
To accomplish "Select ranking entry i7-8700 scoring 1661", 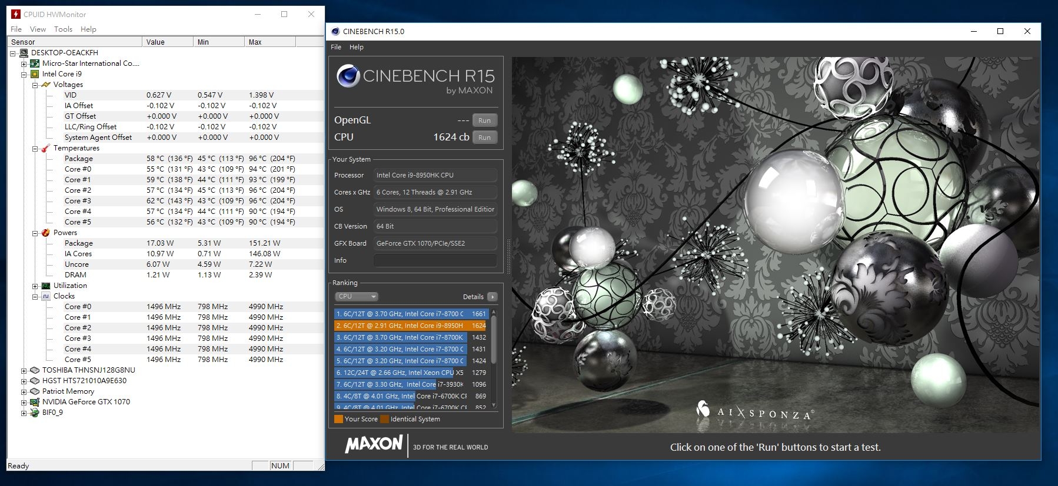I will [410, 314].
